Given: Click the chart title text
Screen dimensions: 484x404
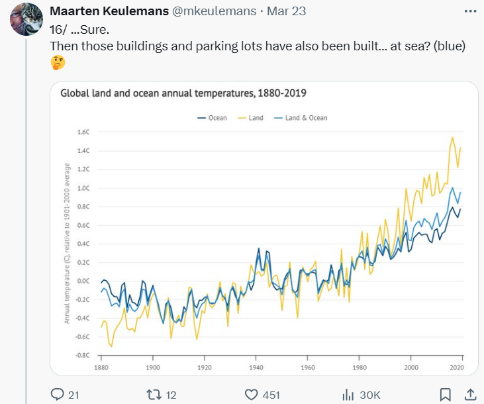Looking at the screenshot, I should click(183, 93).
